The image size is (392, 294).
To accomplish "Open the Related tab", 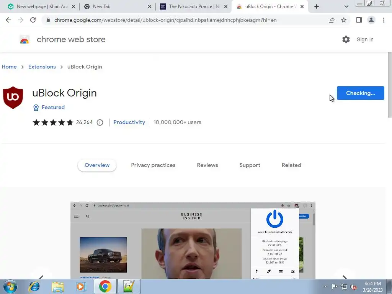I will [291, 165].
